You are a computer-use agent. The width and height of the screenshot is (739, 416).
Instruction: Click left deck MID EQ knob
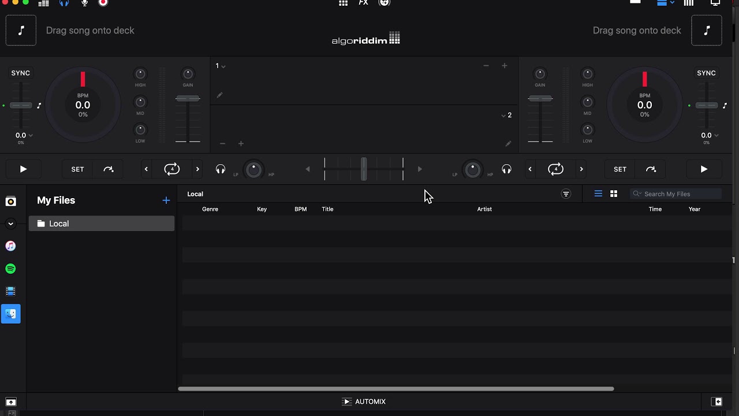[x=140, y=102]
